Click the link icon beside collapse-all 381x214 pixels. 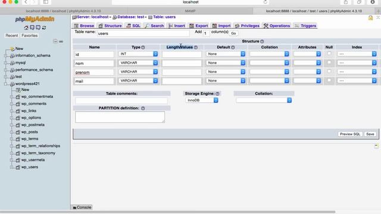coord(61,42)
